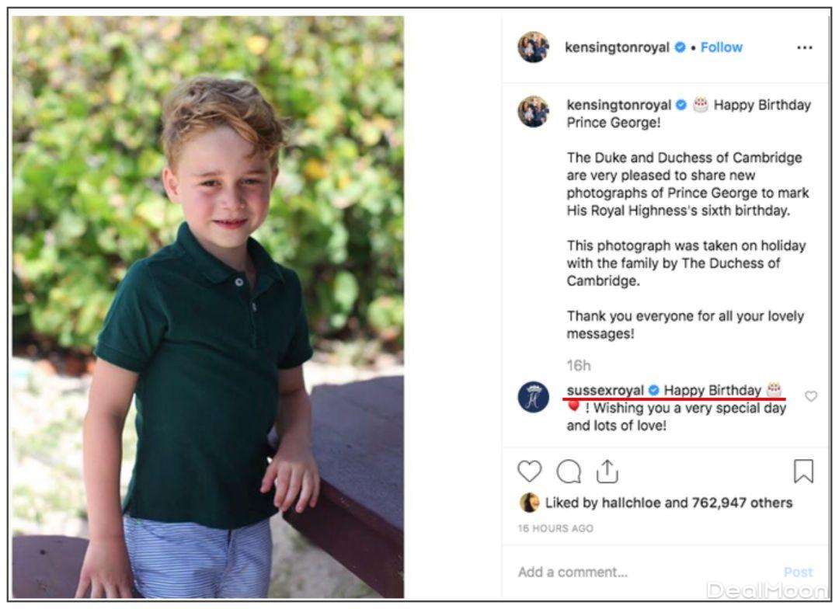Open comments via the speech bubble icon
The image size is (839, 609).
pos(569,472)
